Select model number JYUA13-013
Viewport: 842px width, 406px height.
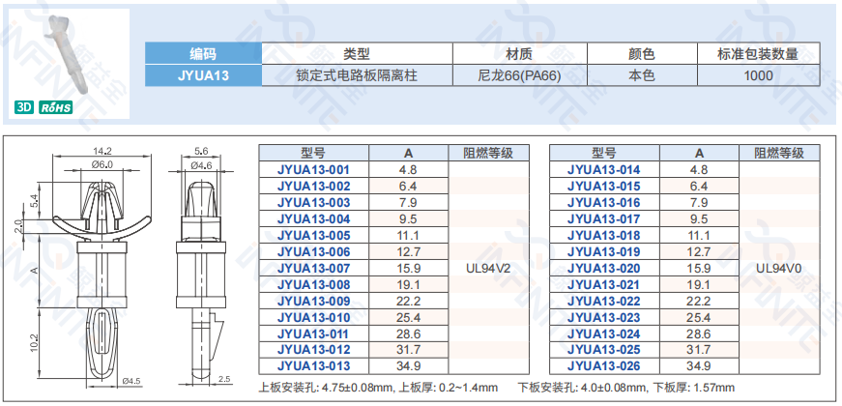[313, 366]
